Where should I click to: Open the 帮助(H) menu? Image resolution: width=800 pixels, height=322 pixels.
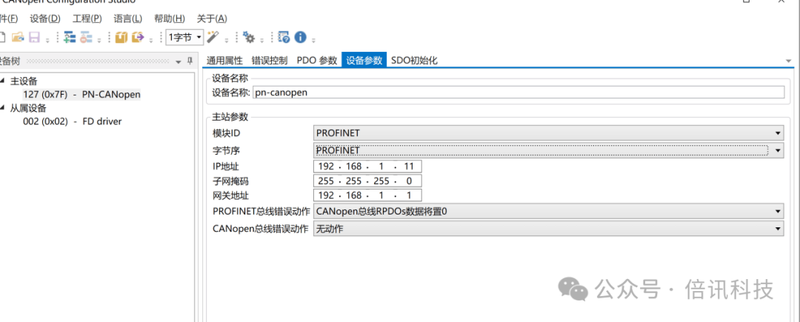170,19
